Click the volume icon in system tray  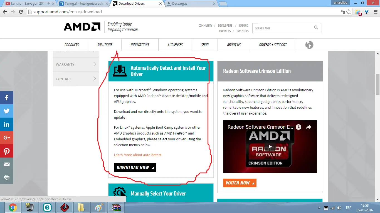click(339, 208)
